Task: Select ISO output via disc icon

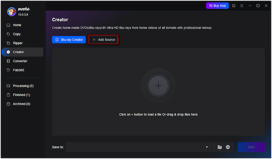Action: [228, 147]
